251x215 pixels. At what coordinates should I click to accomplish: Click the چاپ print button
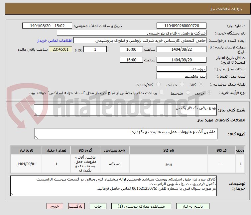click(98, 206)
